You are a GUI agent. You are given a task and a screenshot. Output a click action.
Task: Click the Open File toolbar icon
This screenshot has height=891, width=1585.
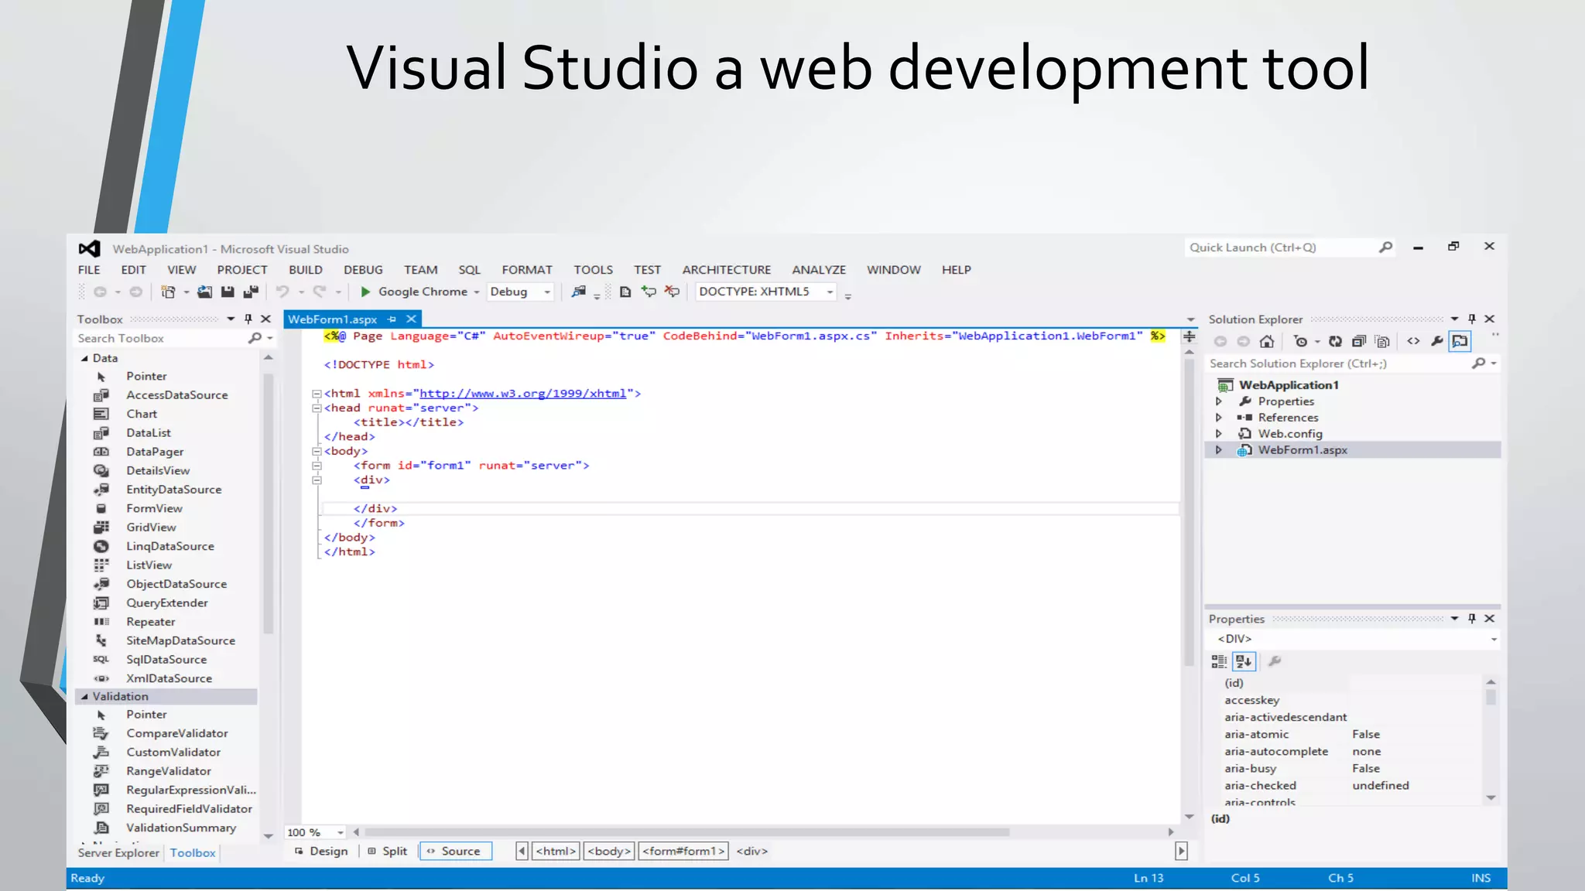pos(204,292)
